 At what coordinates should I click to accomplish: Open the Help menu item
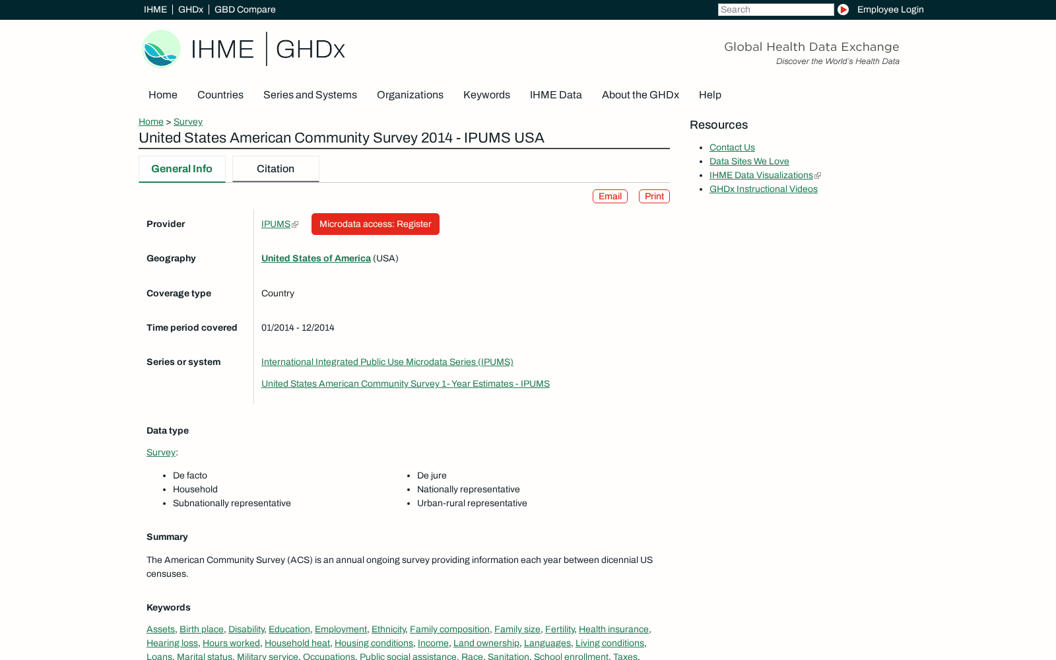coord(710,94)
